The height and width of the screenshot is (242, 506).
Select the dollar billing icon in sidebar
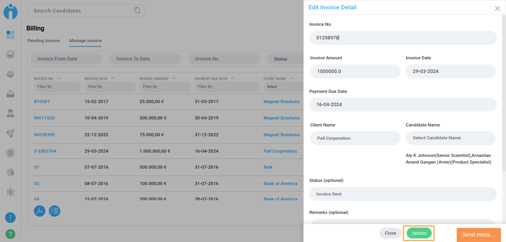(x=11, y=153)
